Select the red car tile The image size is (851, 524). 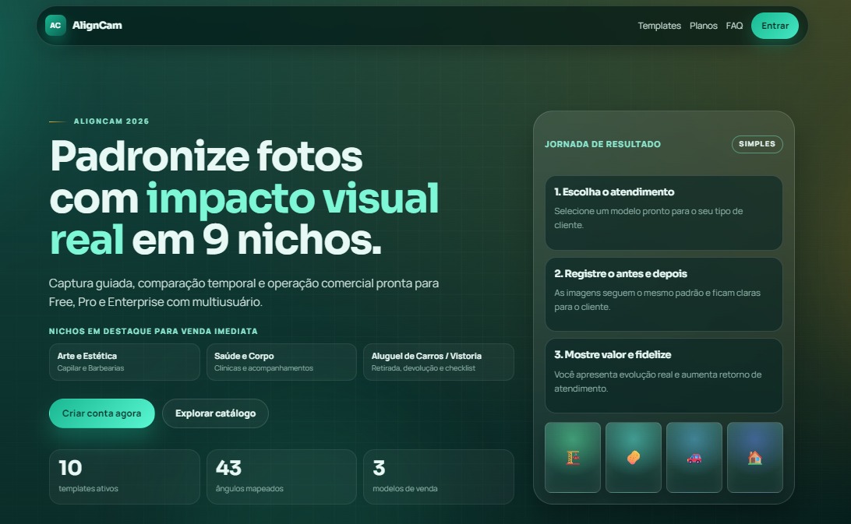(x=694, y=457)
